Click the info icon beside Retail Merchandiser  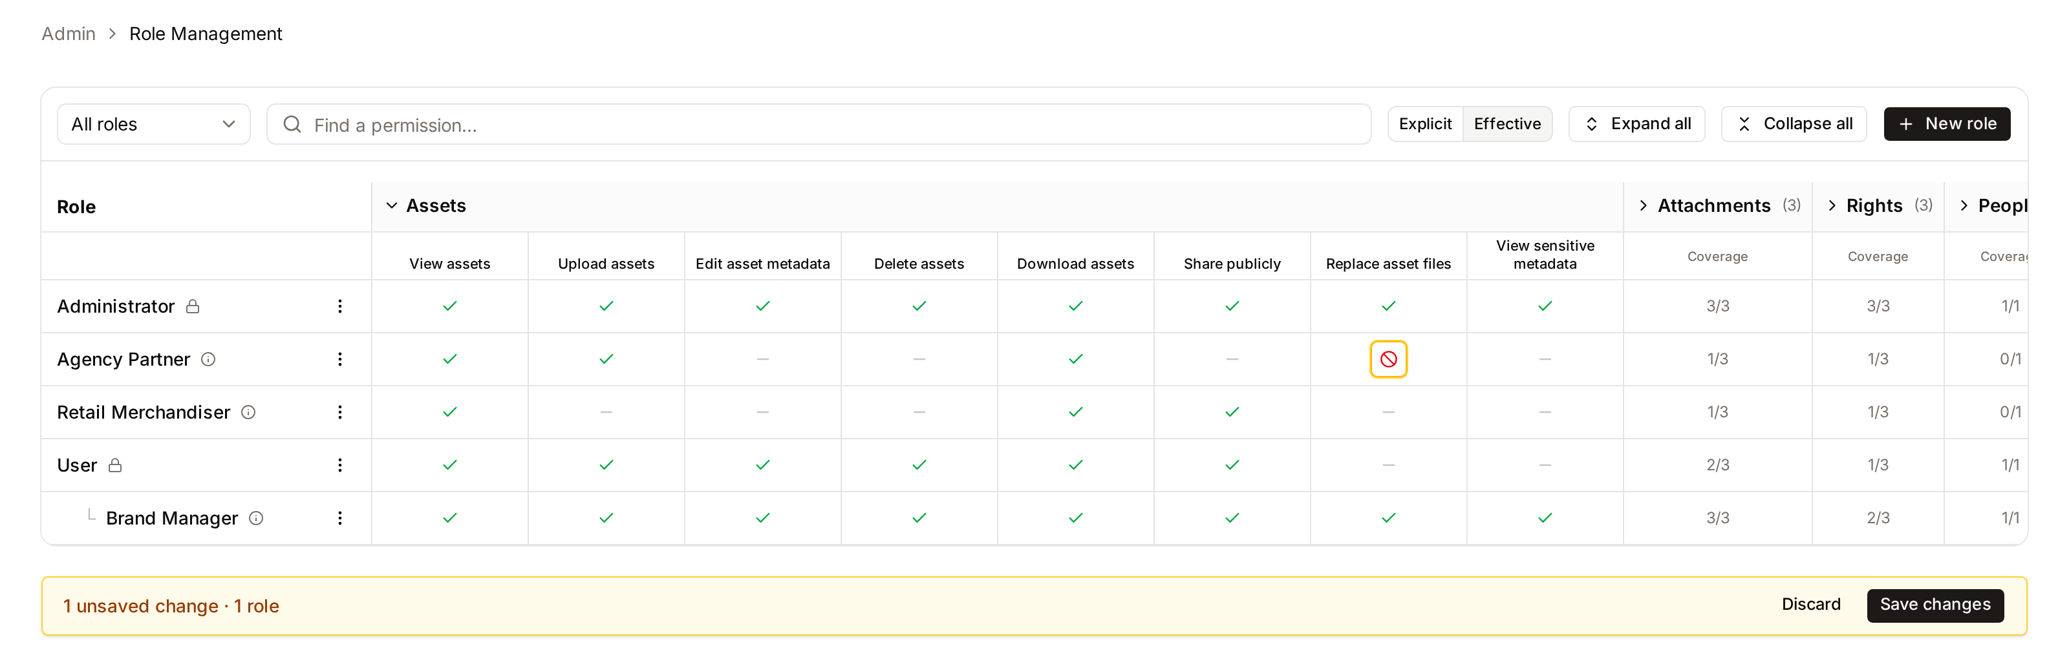248,412
